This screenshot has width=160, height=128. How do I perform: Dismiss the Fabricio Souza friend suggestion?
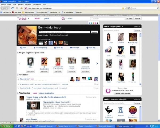click(75, 58)
